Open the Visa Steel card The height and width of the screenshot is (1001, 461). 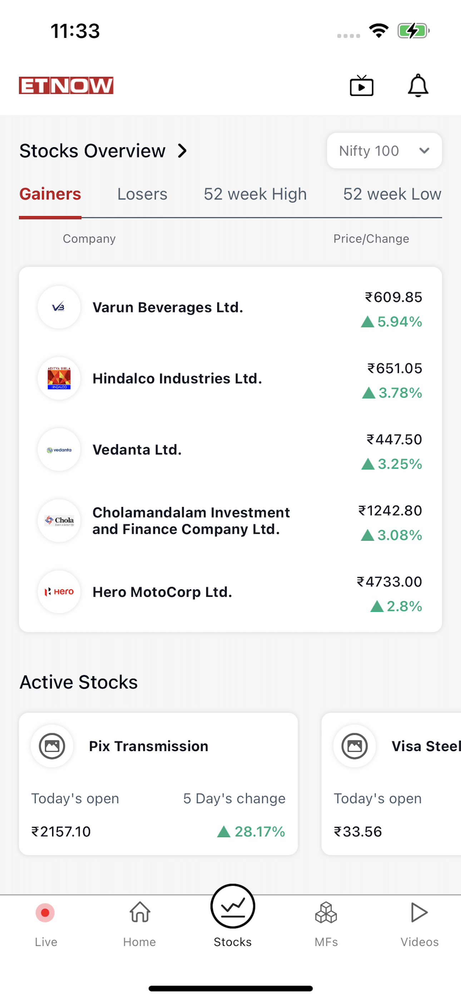point(391,784)
